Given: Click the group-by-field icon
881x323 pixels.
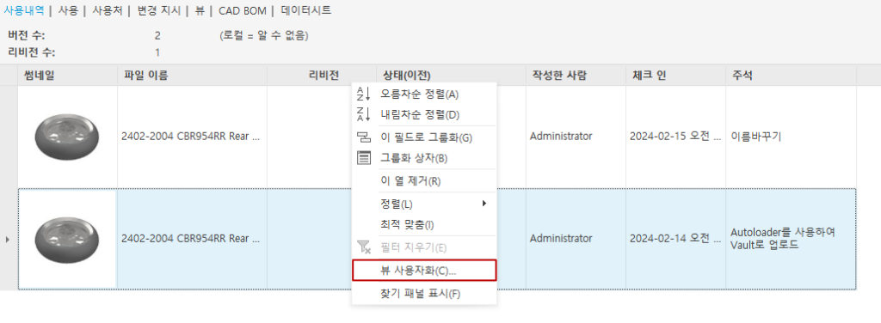Looking at the screenshot, I should [364, 137].
